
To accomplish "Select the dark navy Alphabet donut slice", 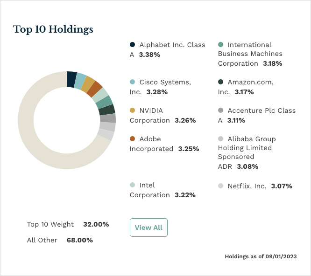I will pyautogui.click(x=71, y=79).
